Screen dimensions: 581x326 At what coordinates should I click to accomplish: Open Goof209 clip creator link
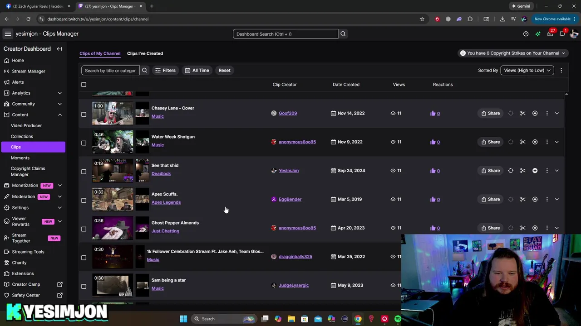tap(288, 113)
